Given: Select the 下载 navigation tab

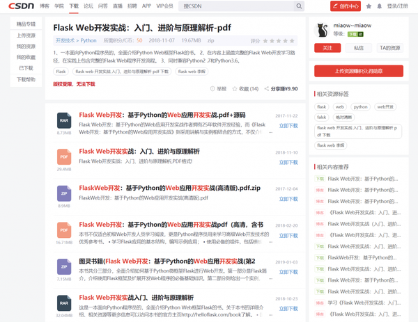Looking at the screenshot, I should (x=74, y=6).
